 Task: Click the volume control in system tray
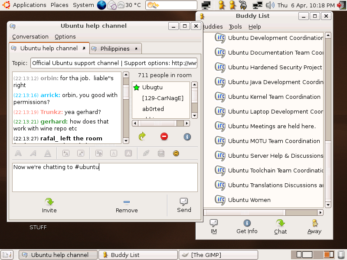pos(270,5)
